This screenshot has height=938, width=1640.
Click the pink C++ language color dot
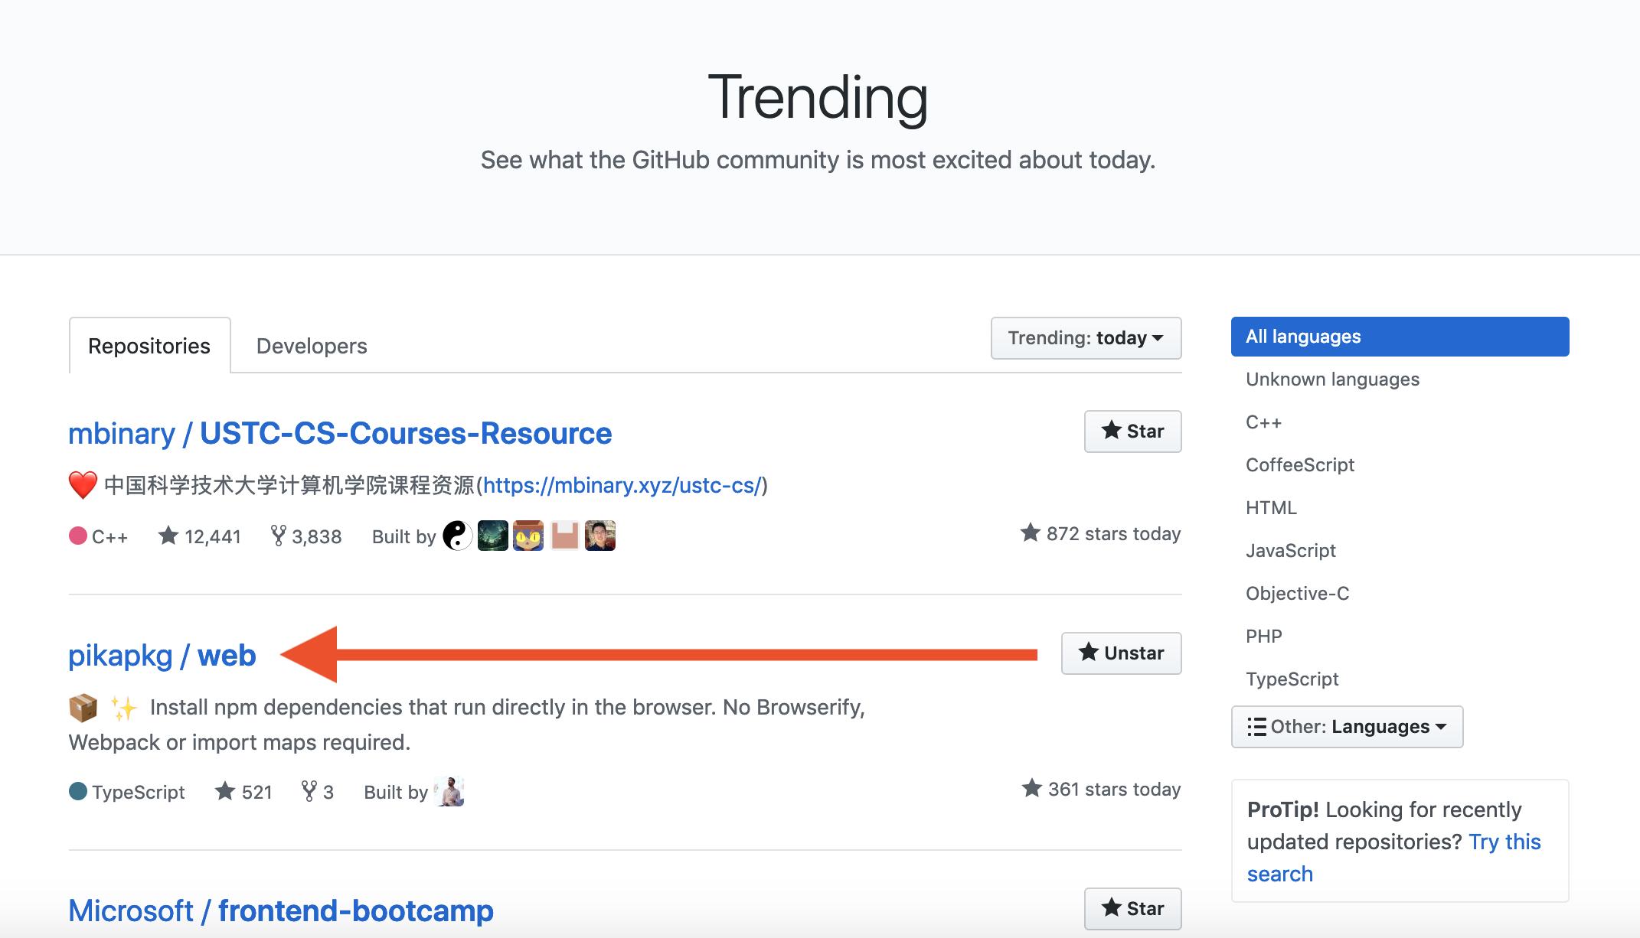(78, 536)
